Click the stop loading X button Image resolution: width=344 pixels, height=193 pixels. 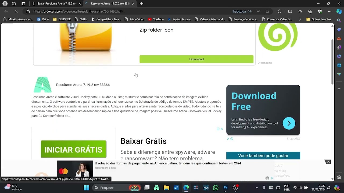(x=16, y=12)
